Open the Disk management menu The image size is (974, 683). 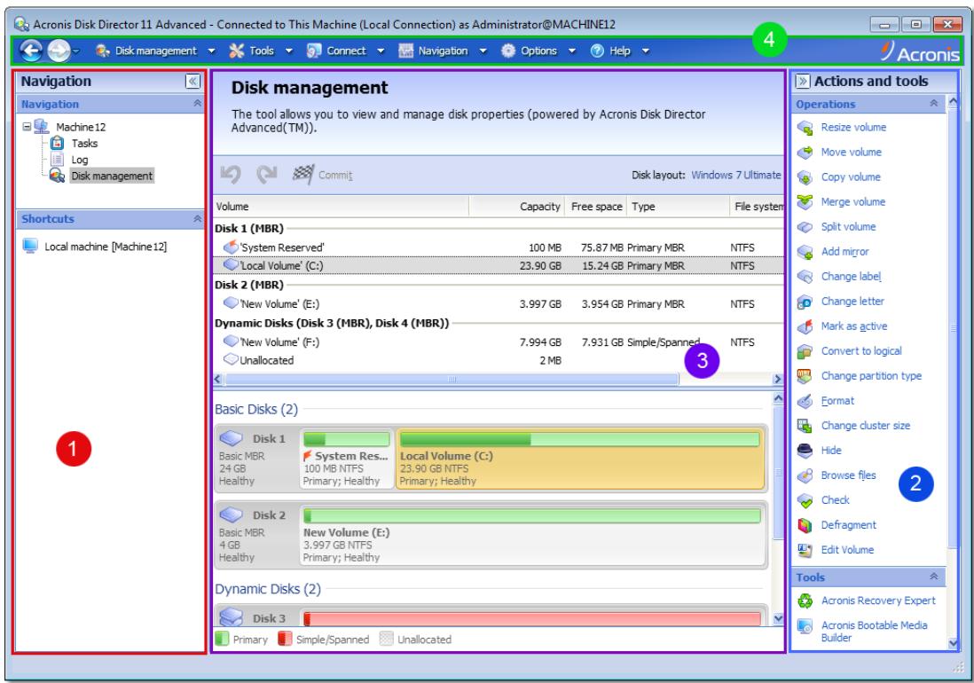(x=155, y=51)
